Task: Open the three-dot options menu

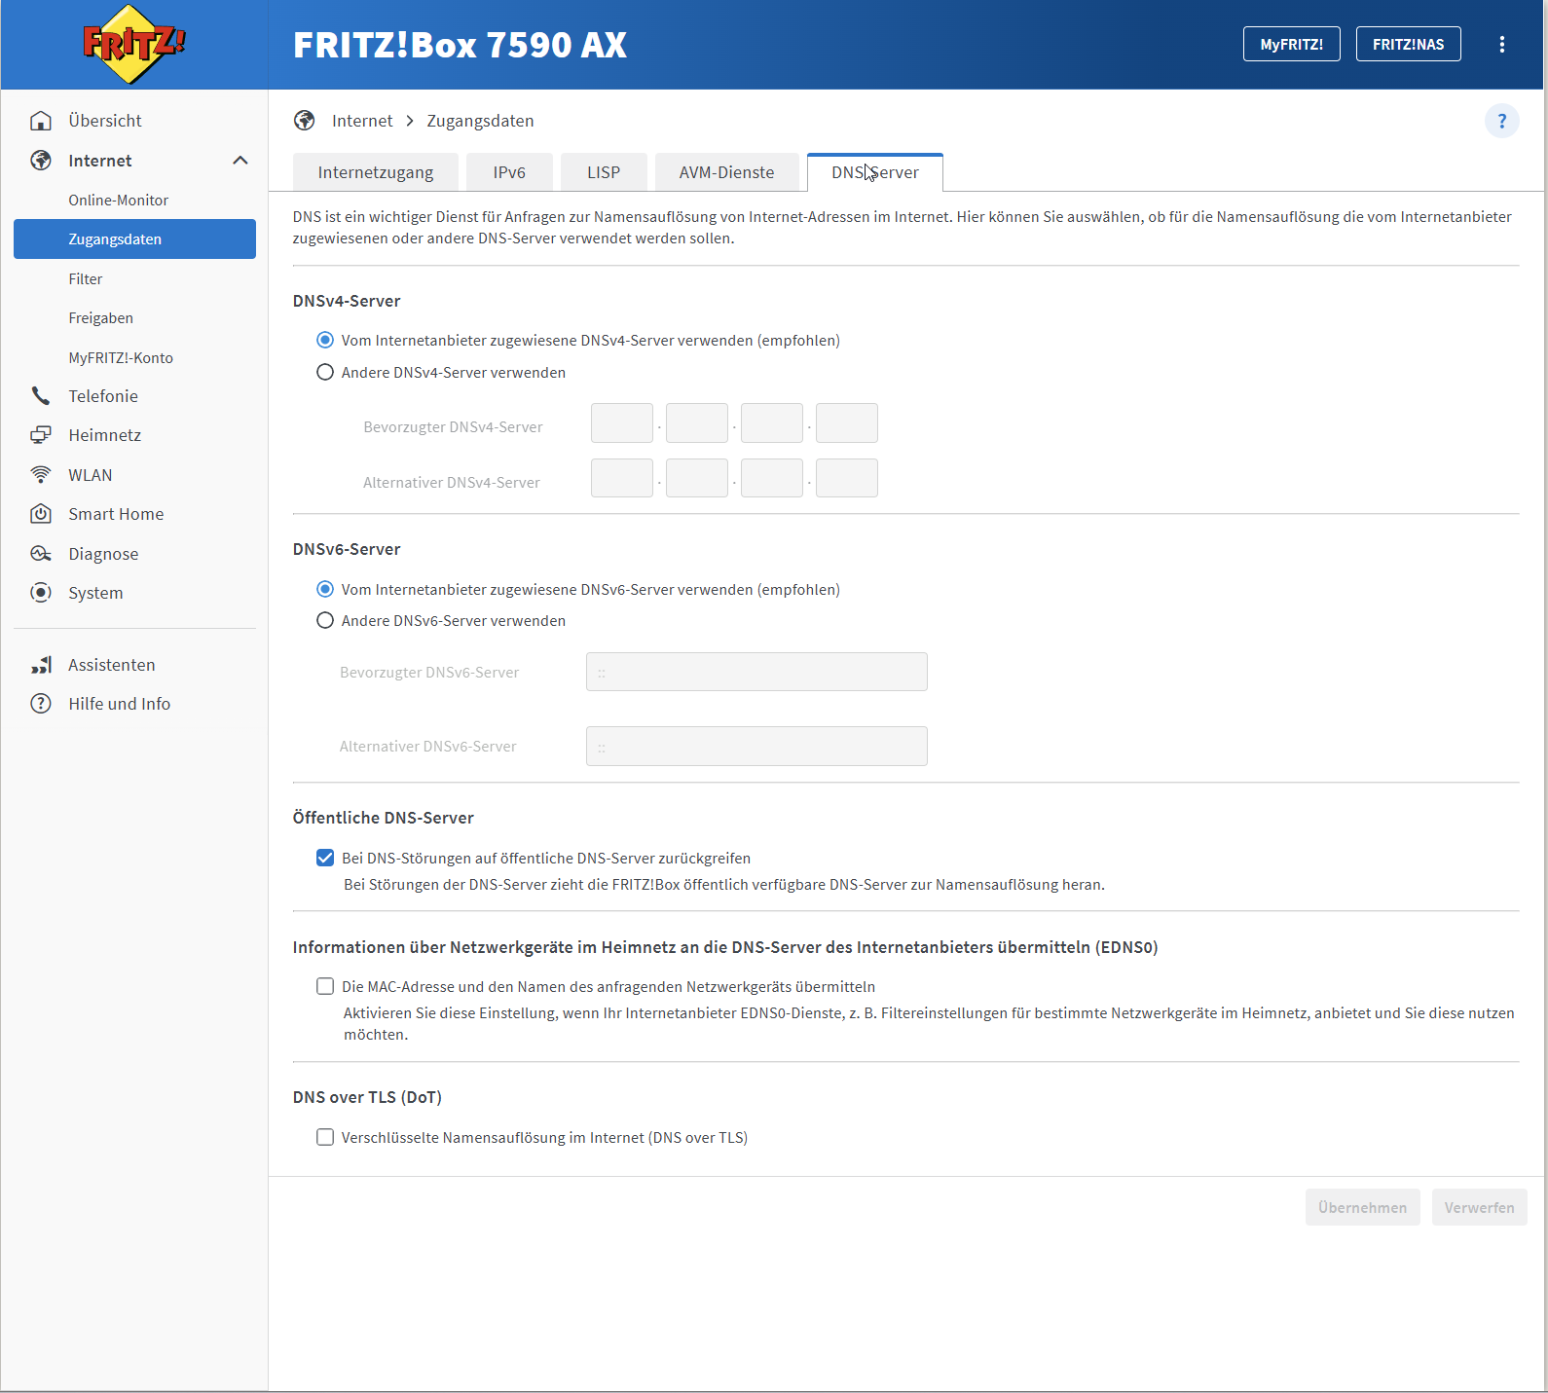Action: pos(1502,44)
